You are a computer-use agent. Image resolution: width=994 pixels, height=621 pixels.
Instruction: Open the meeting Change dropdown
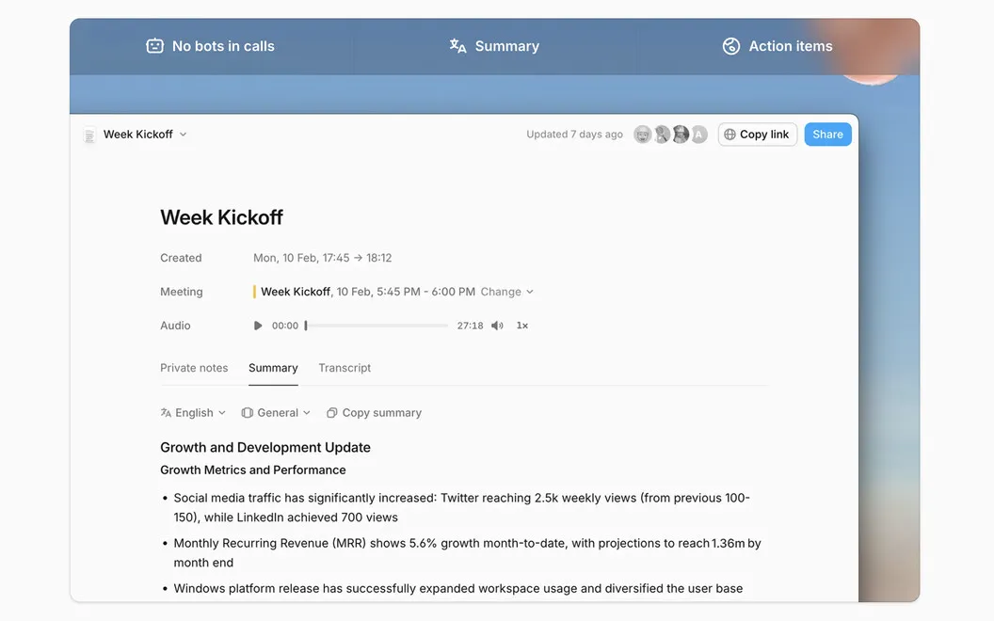tap(507, 292)
